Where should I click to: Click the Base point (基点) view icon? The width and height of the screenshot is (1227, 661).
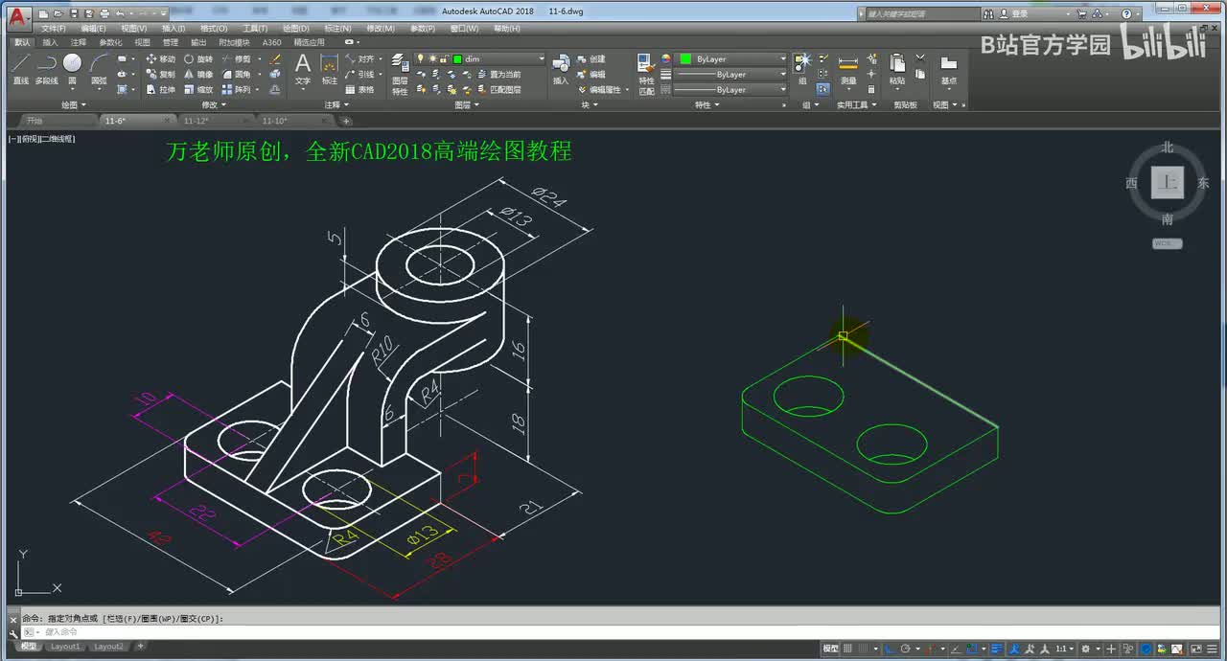[x=948, y=69]
